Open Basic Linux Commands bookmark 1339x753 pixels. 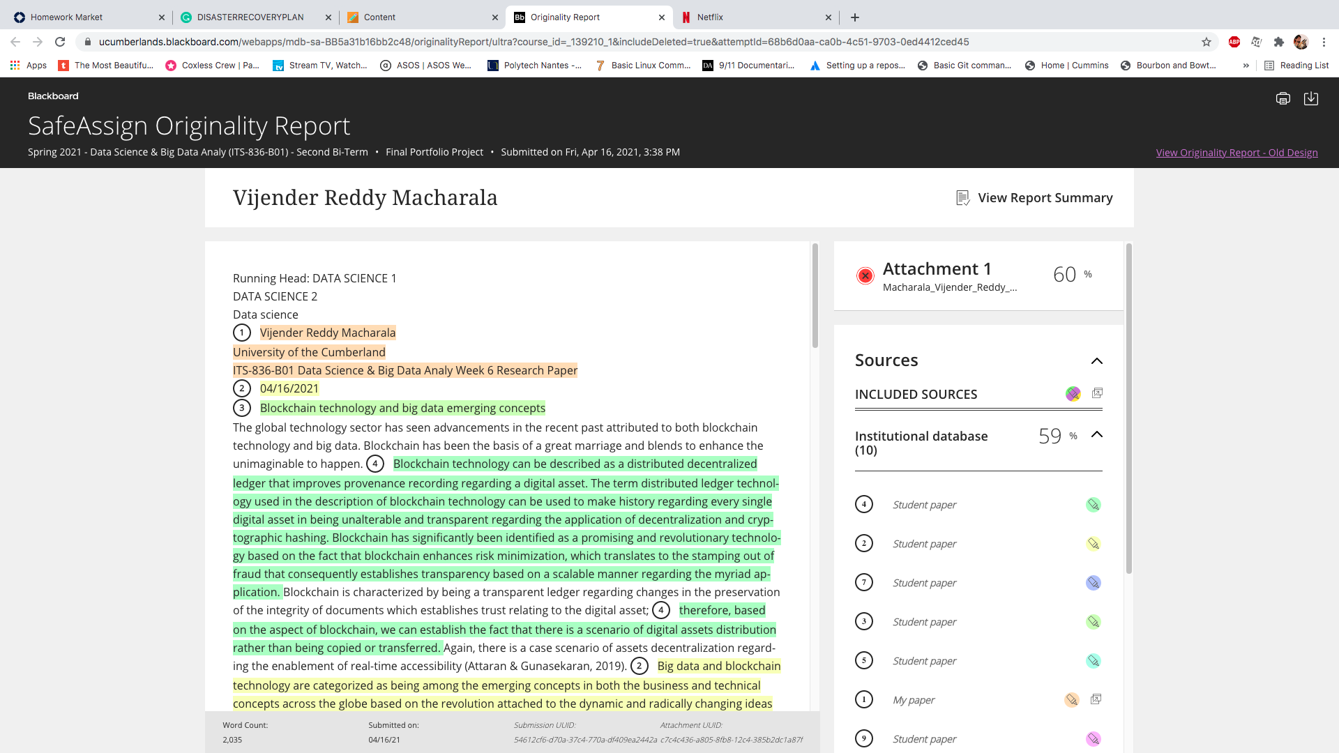(x=642, y=66)
